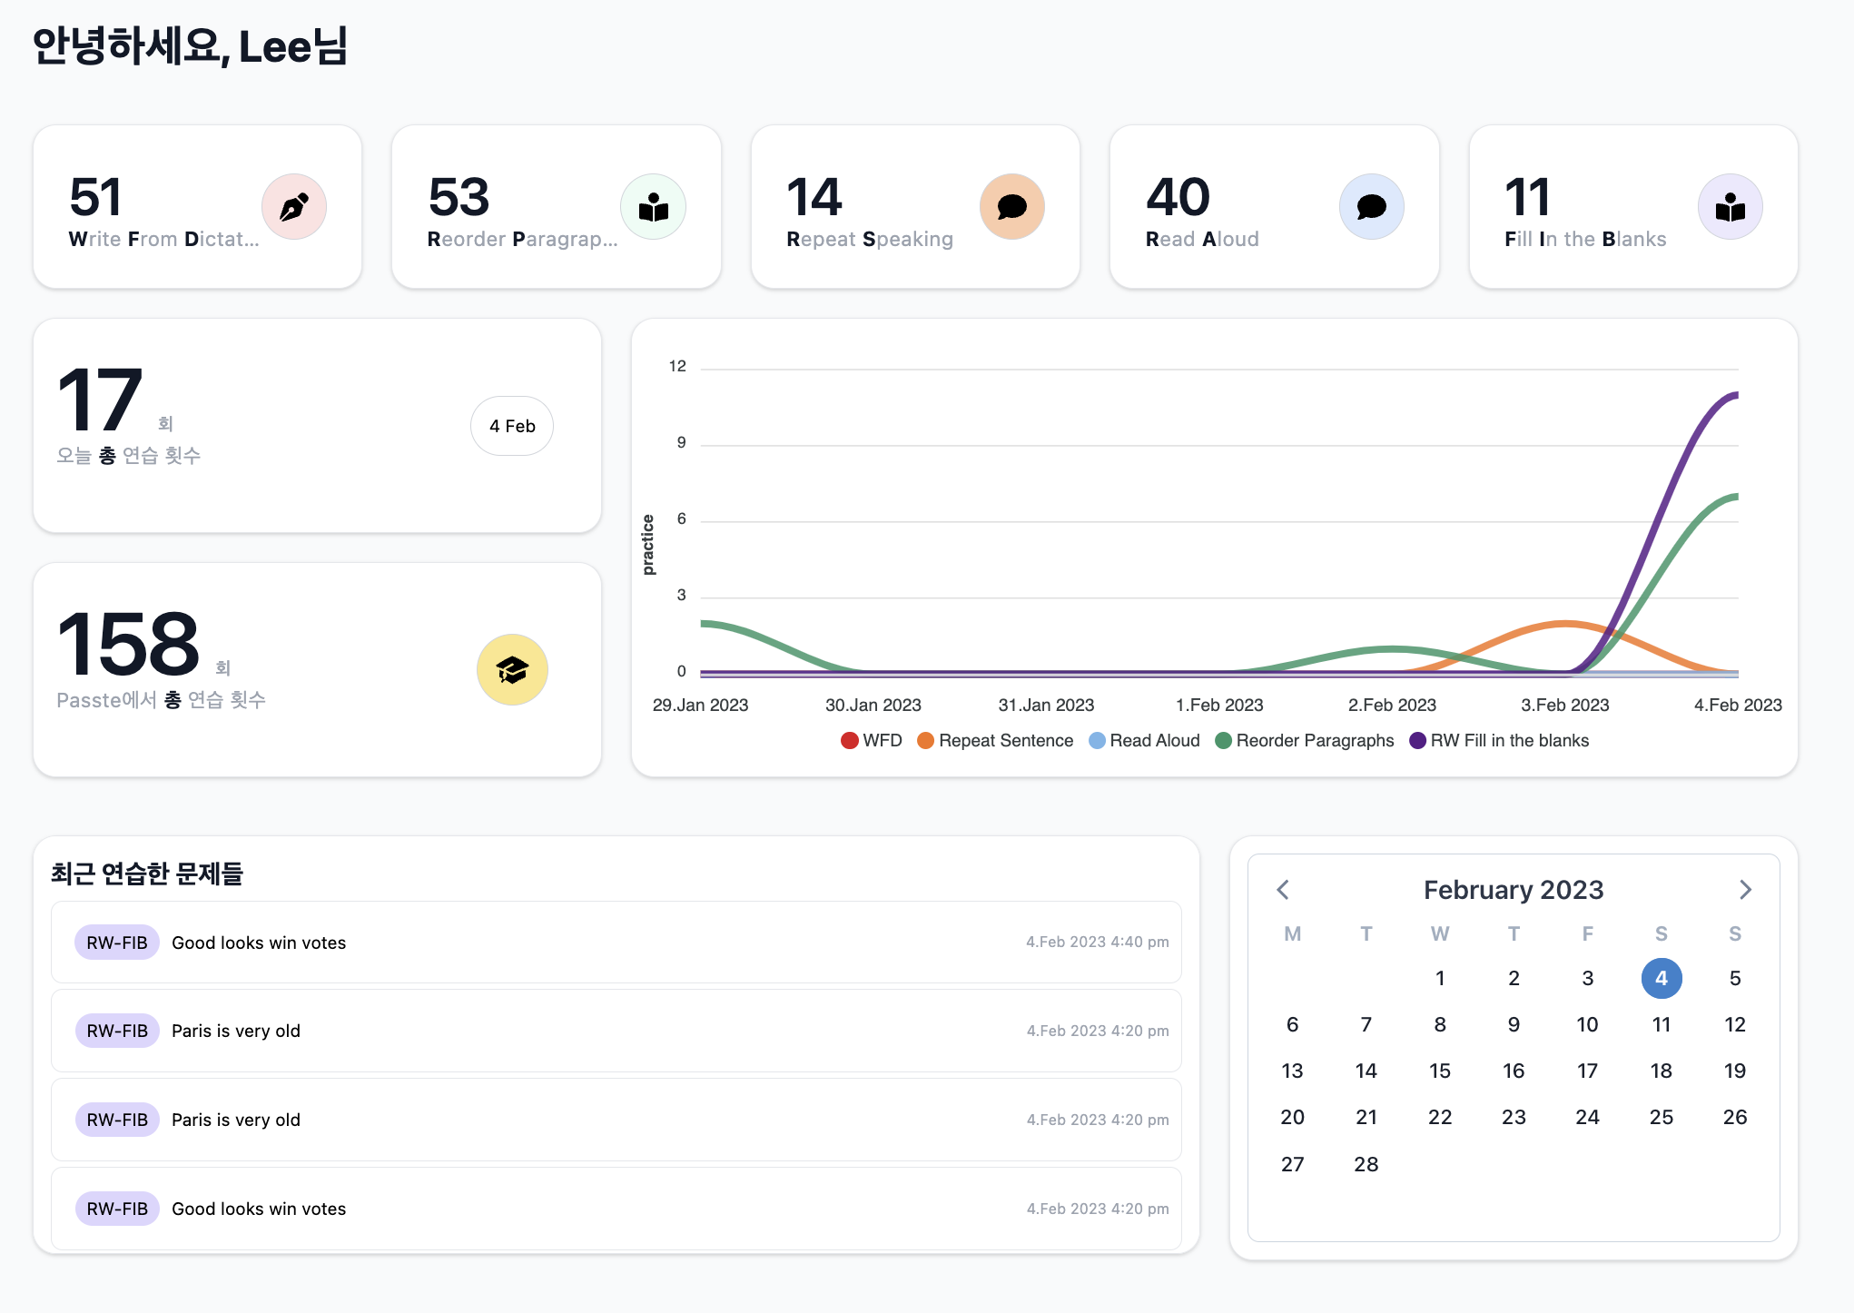
Task: Hide Reorder Paragraphs line via legend
Action: point(1304,741)
